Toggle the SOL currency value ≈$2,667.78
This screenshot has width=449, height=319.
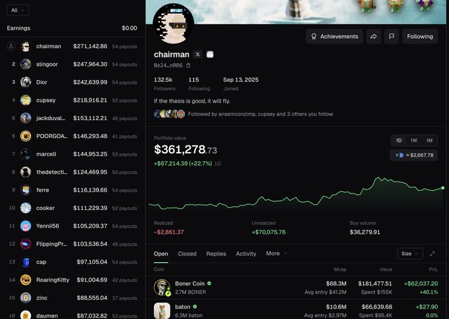click(414, 155)
